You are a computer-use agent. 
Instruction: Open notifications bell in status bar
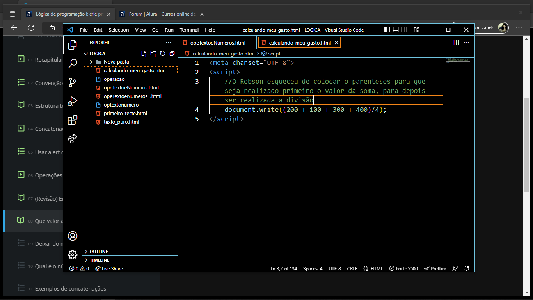(x=467, y=269)
